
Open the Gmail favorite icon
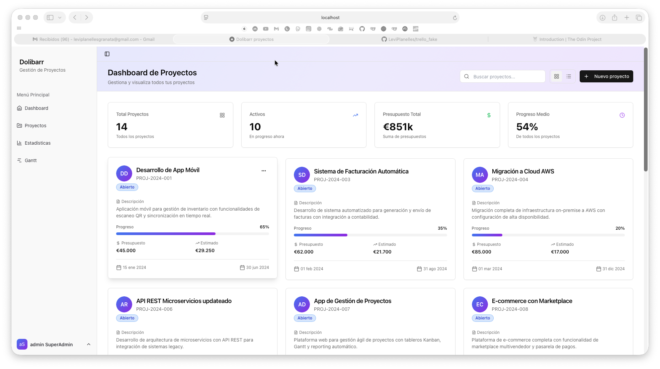pyautogui.click(x=276, y=29)
